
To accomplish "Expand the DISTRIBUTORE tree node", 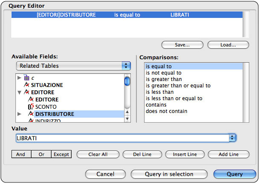I will point(19,114).
